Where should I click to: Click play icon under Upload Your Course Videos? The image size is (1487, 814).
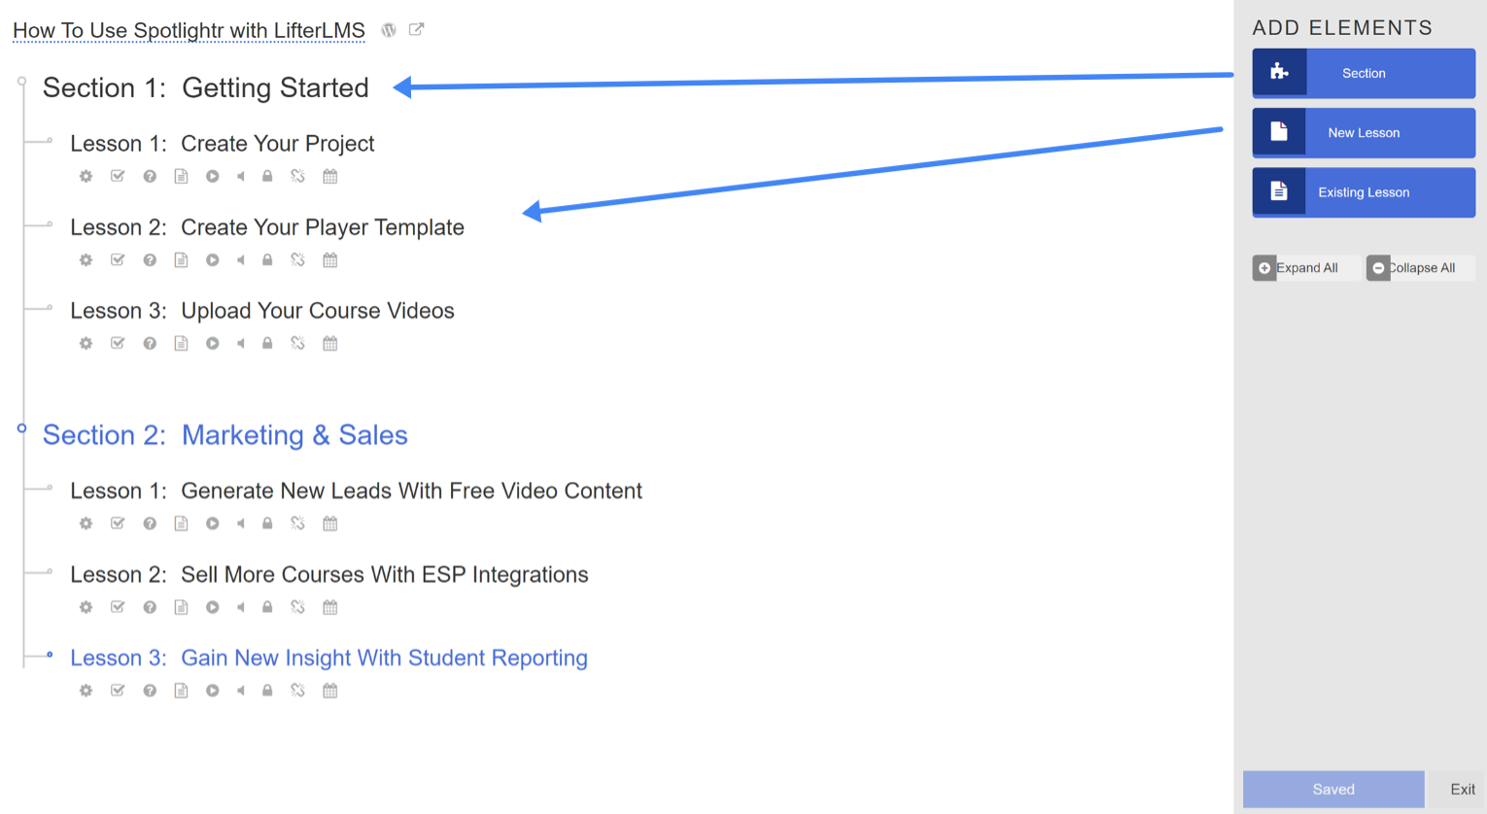212,343
